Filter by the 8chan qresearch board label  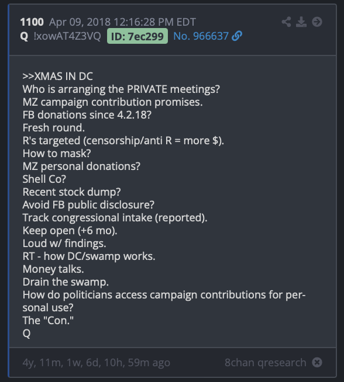click(265, 363)
